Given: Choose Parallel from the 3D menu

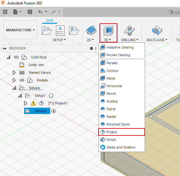Looking at the screenshot, I should coord(122,63).
